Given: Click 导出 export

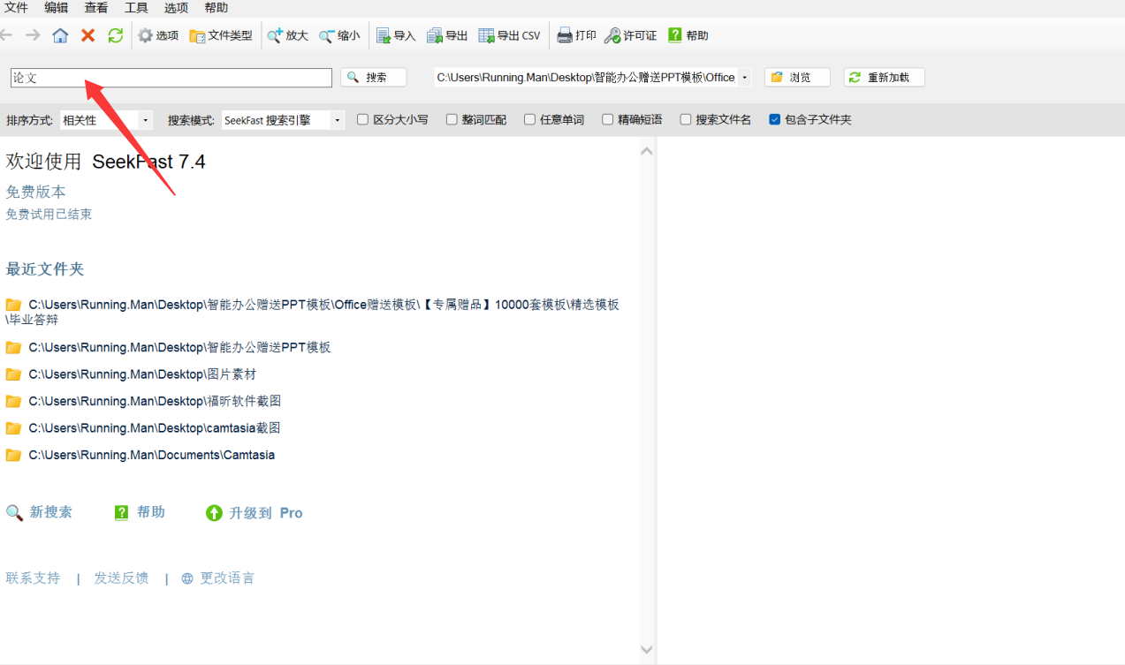Looking at the screenshot, I should [x=447, y=35].
